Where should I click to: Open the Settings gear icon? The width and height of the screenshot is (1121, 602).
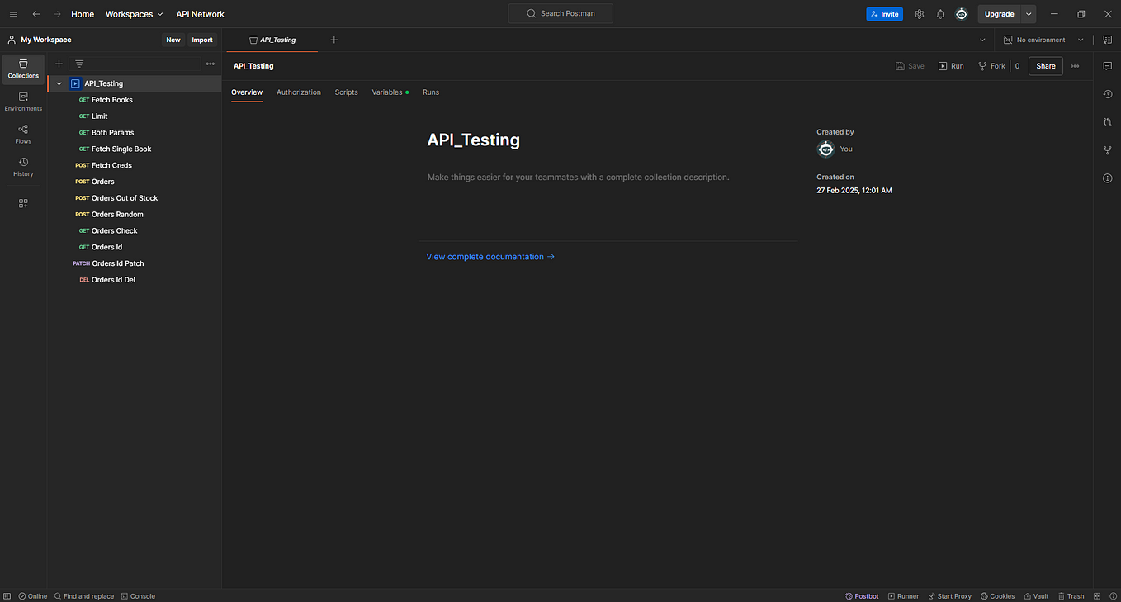point(920,14)
